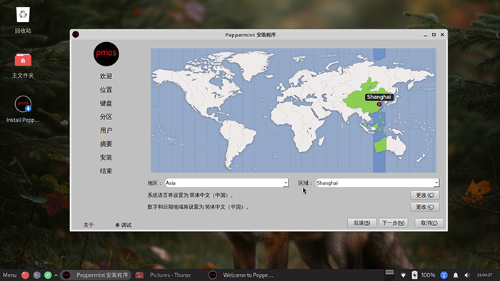The image size is (500, 281).
Task: Open the network tray icon
Action: coord(403,275)
